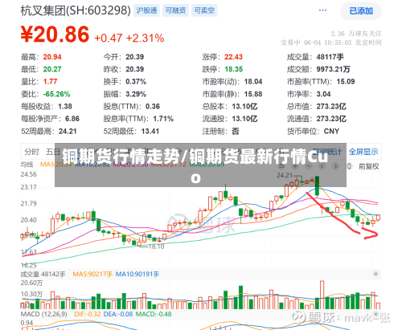Viewport: 402px width, 330px height.
Task: Click the MACD (12,26,9) indicator label
Action: click(x=43, y=314)
